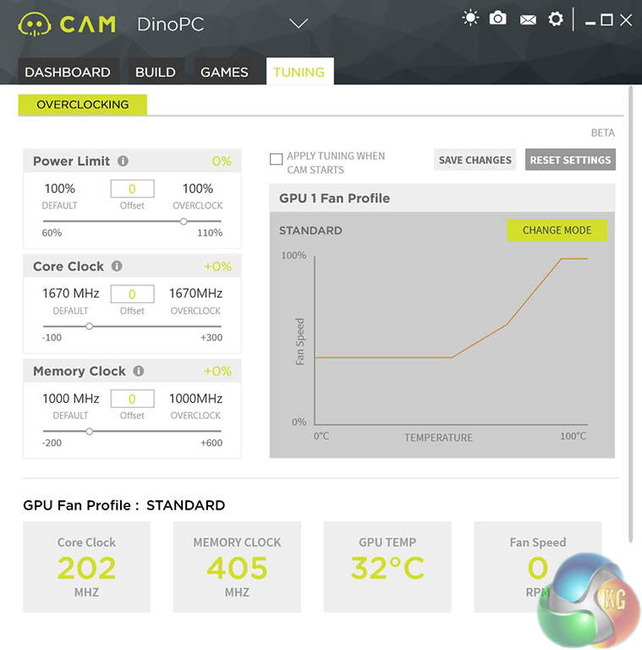Click the Core Clock 202 MHz readout
642x650 pixels.
pyautogui.click(x=86, y=567)
